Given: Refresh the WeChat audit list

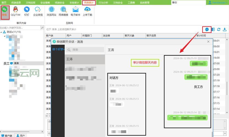Looking at the screenshot, I should click(219, 29).
